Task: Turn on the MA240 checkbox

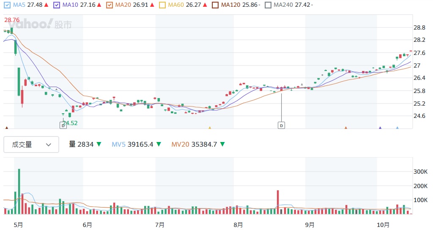Action: pos(268,5)
